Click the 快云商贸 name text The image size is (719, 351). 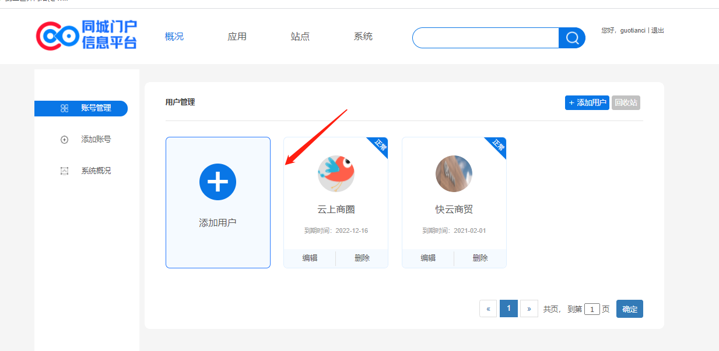tap(454, 210)
